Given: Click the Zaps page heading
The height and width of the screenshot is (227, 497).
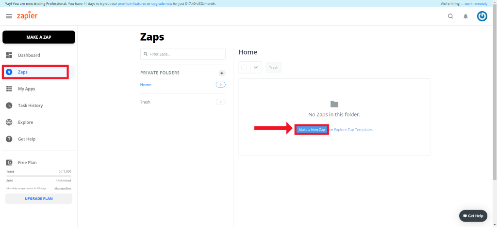Looking at the screenshot, I should (x=152, y=37).
